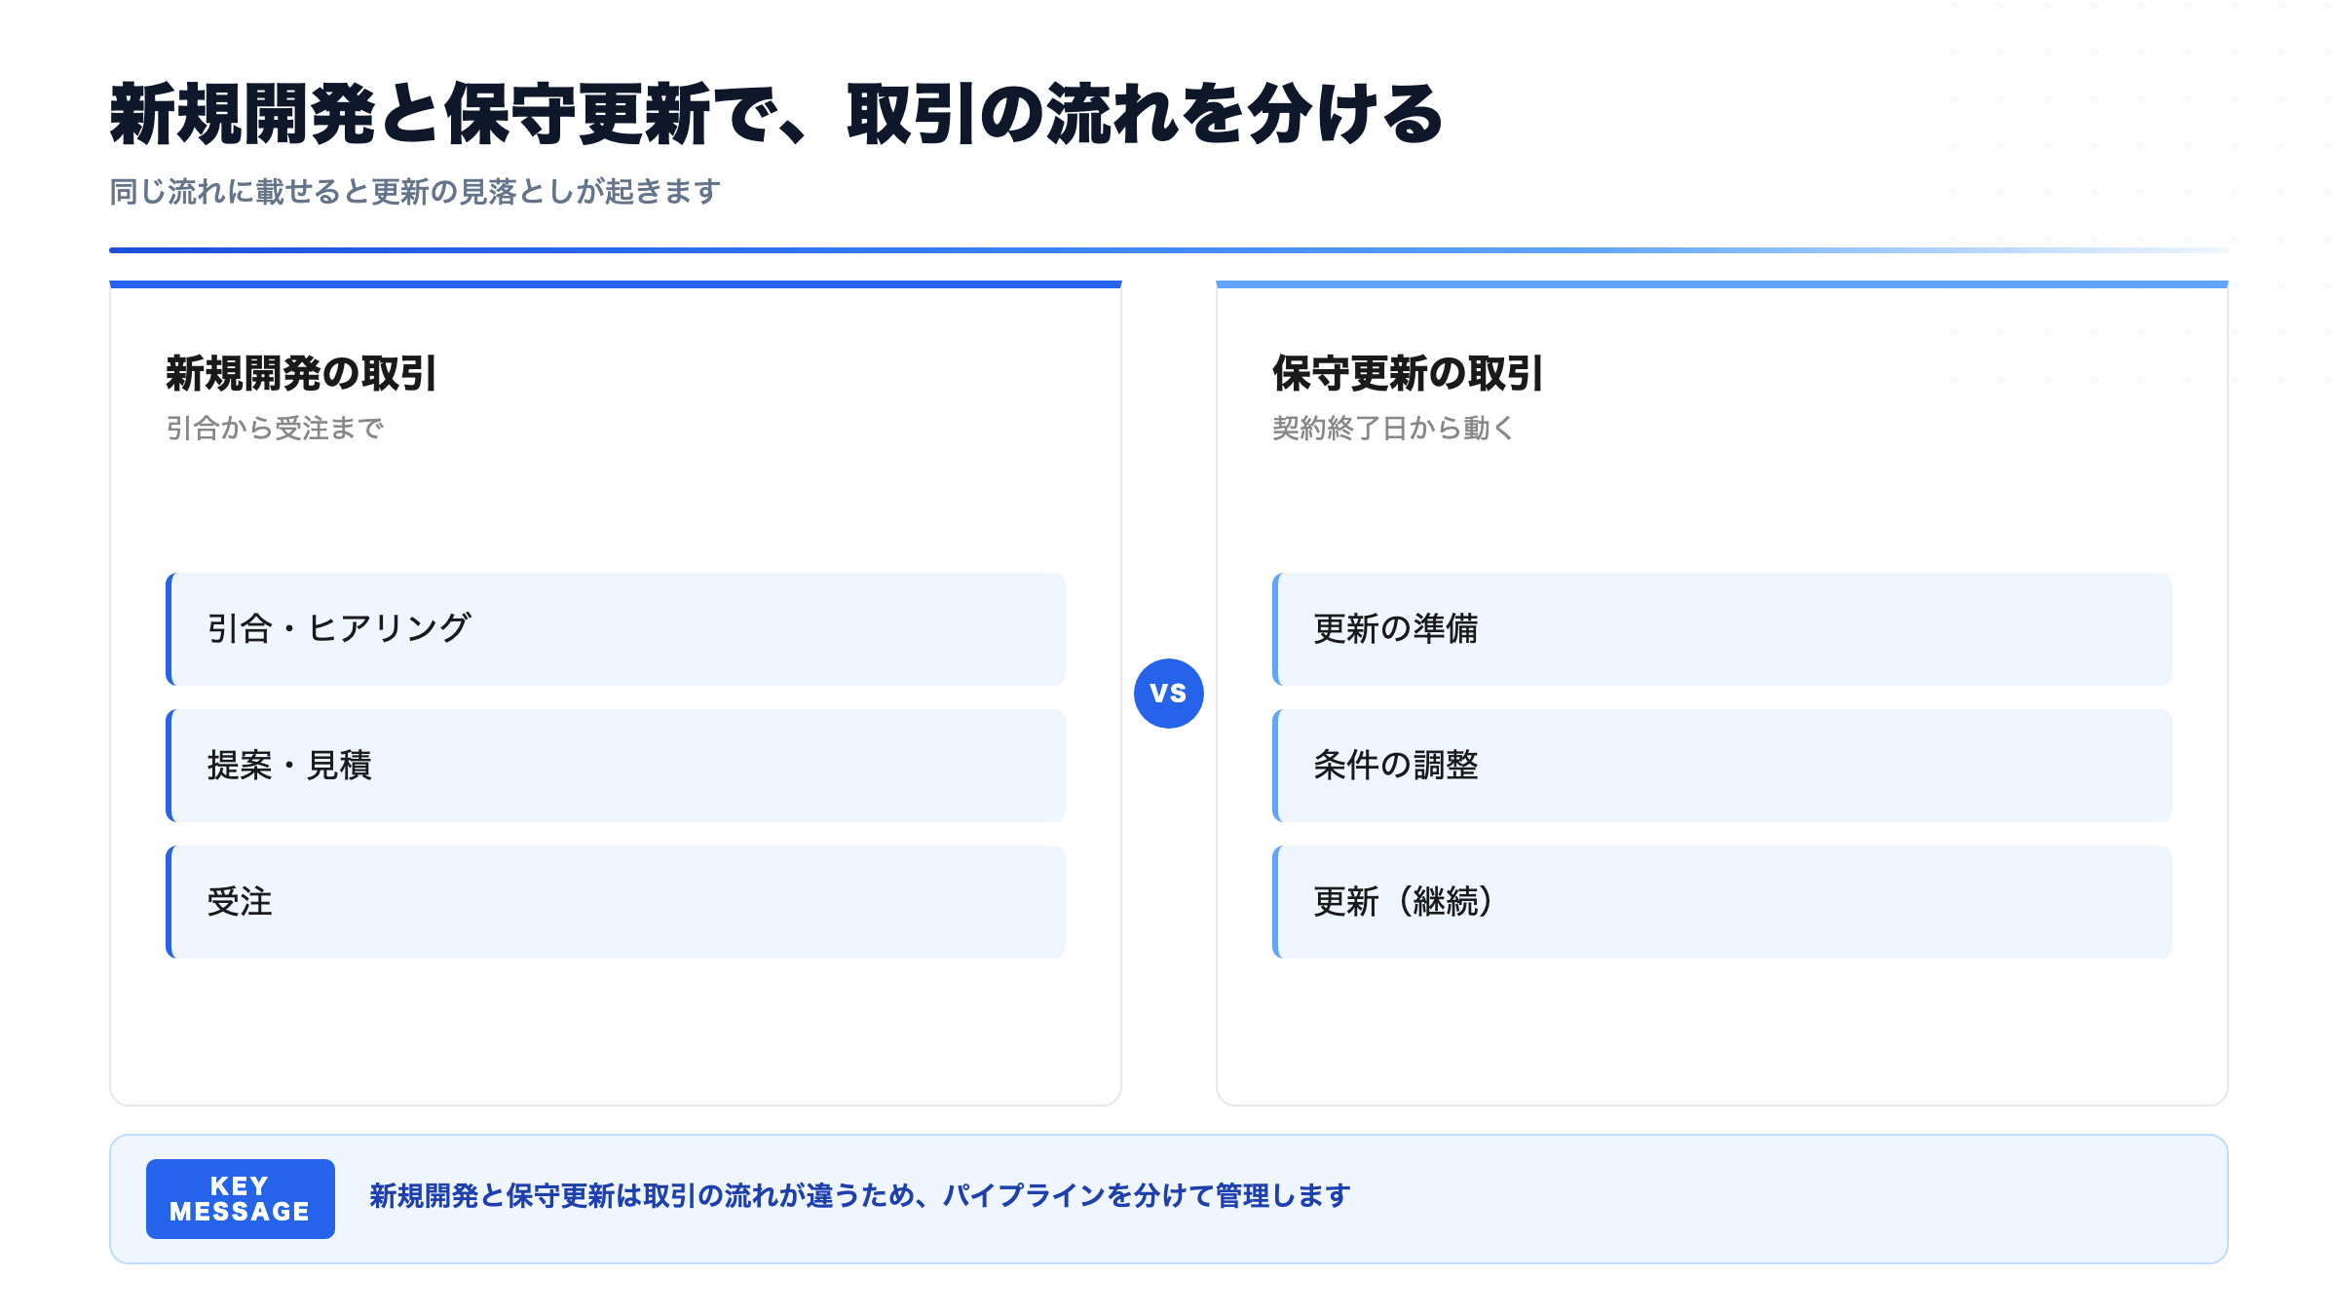Click the 新規開発の取引 card heading

click(301, 373)
